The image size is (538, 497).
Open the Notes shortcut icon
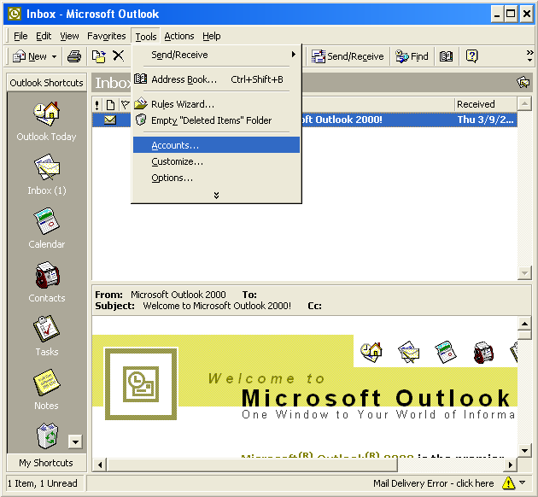(x=46, y=383)
